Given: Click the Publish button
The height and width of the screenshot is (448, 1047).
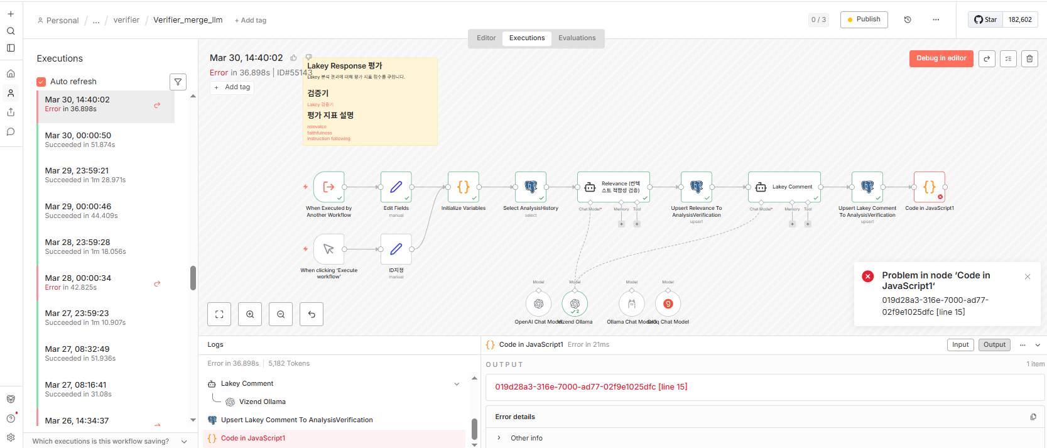Looking at the screenshot, I should (x=864, y=19).
